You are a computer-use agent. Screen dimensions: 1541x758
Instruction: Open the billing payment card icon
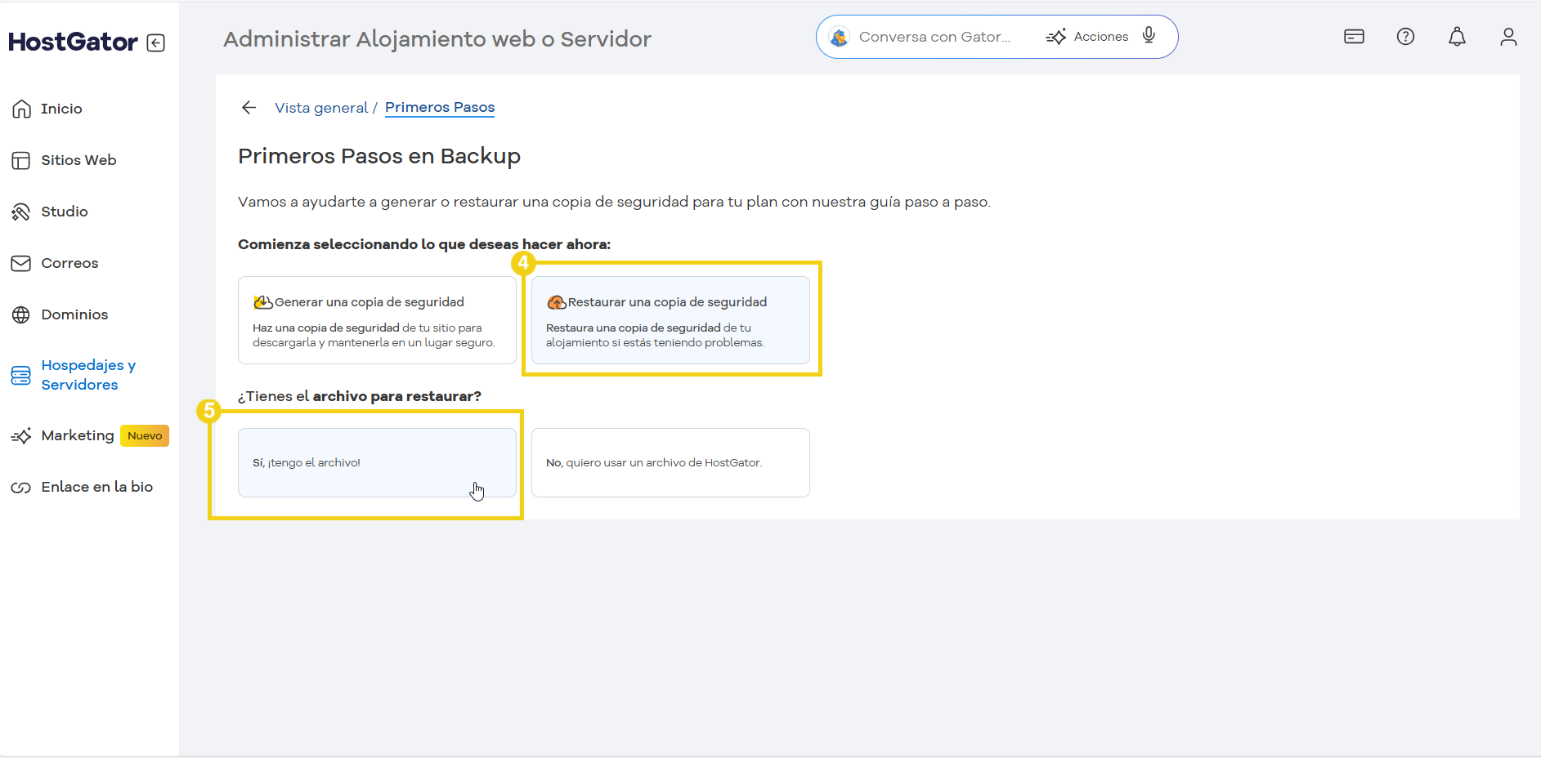1355,36
